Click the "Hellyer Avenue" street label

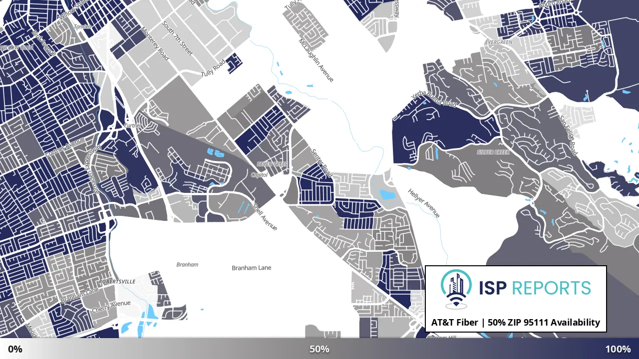pos(424,203)
